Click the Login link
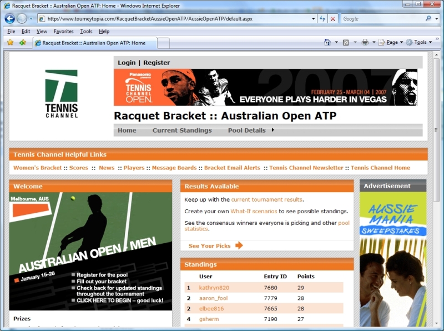Screen dimensions: 444x331 127,63
